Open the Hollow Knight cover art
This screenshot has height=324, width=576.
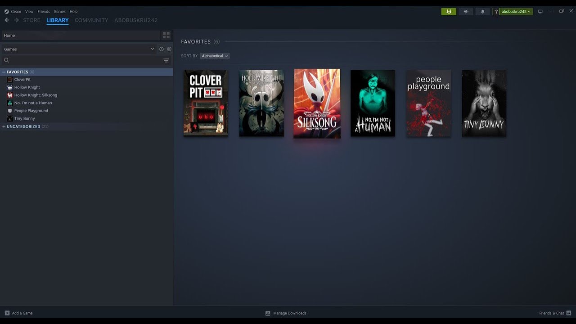[x=261, y=103]
